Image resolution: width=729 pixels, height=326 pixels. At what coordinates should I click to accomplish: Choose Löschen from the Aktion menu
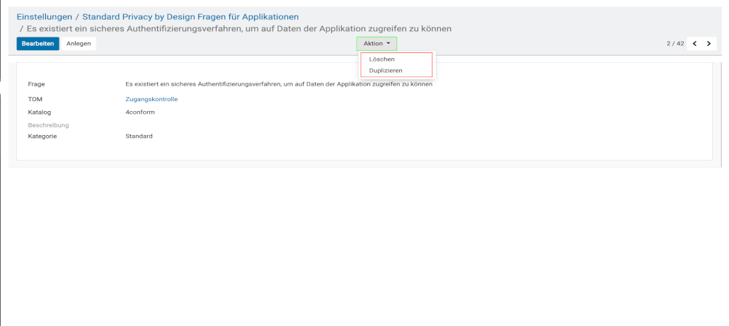pos(382,59)
